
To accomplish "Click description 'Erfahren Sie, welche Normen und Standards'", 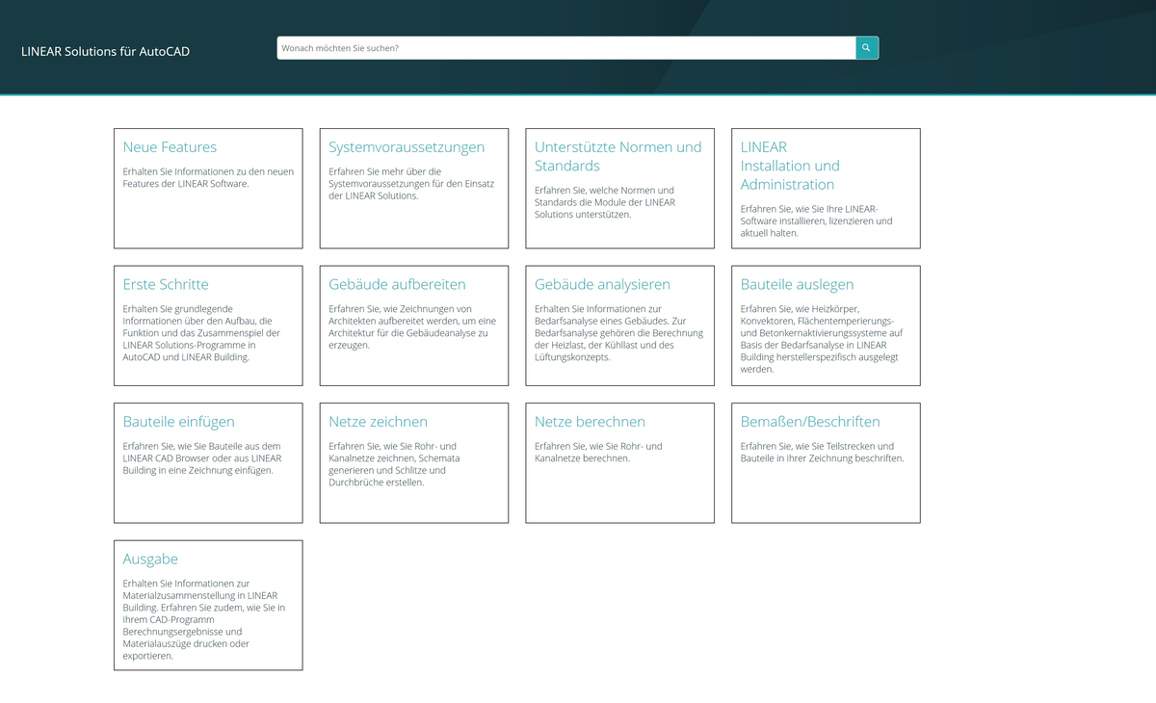I will point(605,202).
